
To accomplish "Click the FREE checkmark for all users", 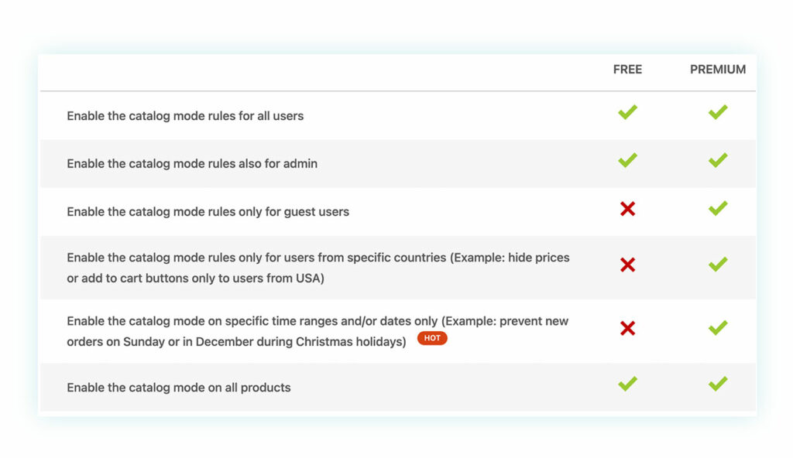I will coord(627,112).
